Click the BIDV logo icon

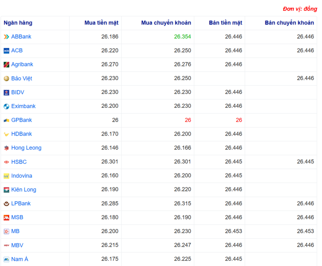click(6, 93)
